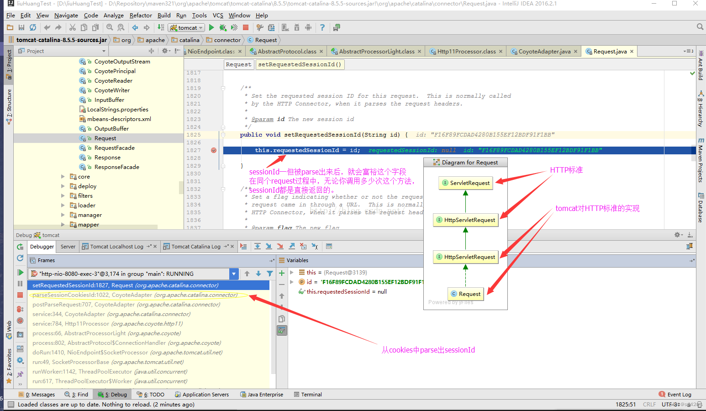Expand the core package node
The height and width of the screenshot is (411, 706).
[x=63, y=176]
